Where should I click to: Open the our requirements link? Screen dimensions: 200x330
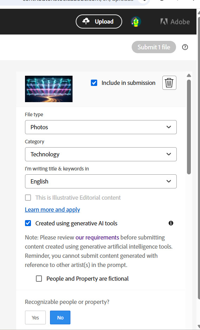pos(97,237)
